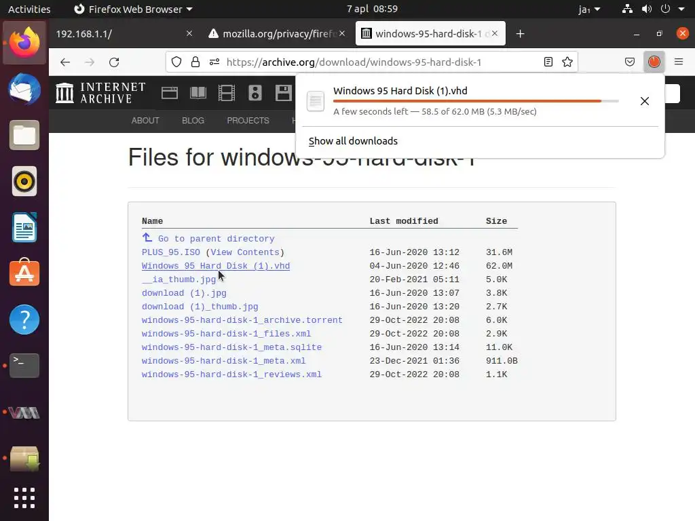Open the PROJECTS nav link
The width and height of the screenshot is (695, 521).
point(248,121)
